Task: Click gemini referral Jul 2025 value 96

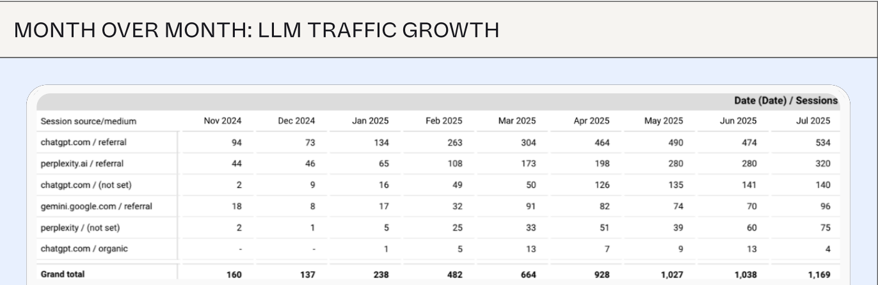Action: coord(825,206)
